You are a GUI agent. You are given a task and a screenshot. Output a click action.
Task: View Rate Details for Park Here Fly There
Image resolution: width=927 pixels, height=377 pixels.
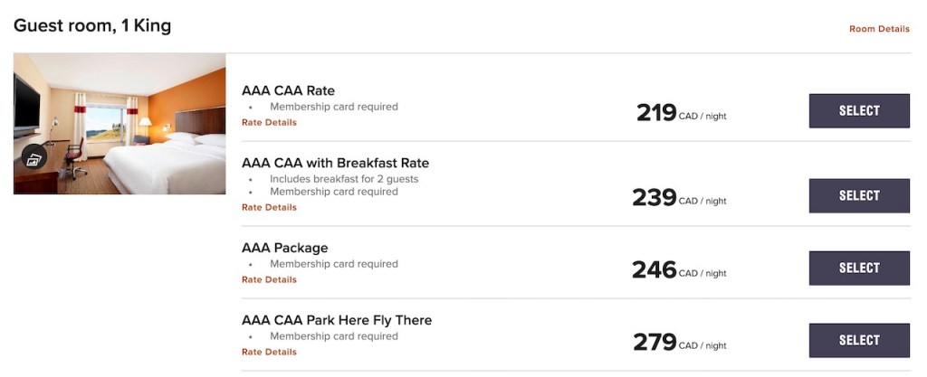(269, 353)
